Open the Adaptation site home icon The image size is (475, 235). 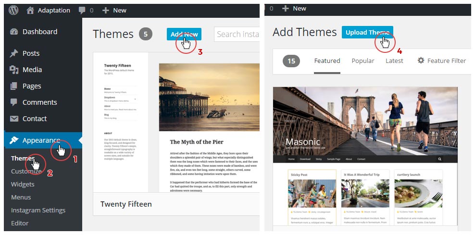31,10
